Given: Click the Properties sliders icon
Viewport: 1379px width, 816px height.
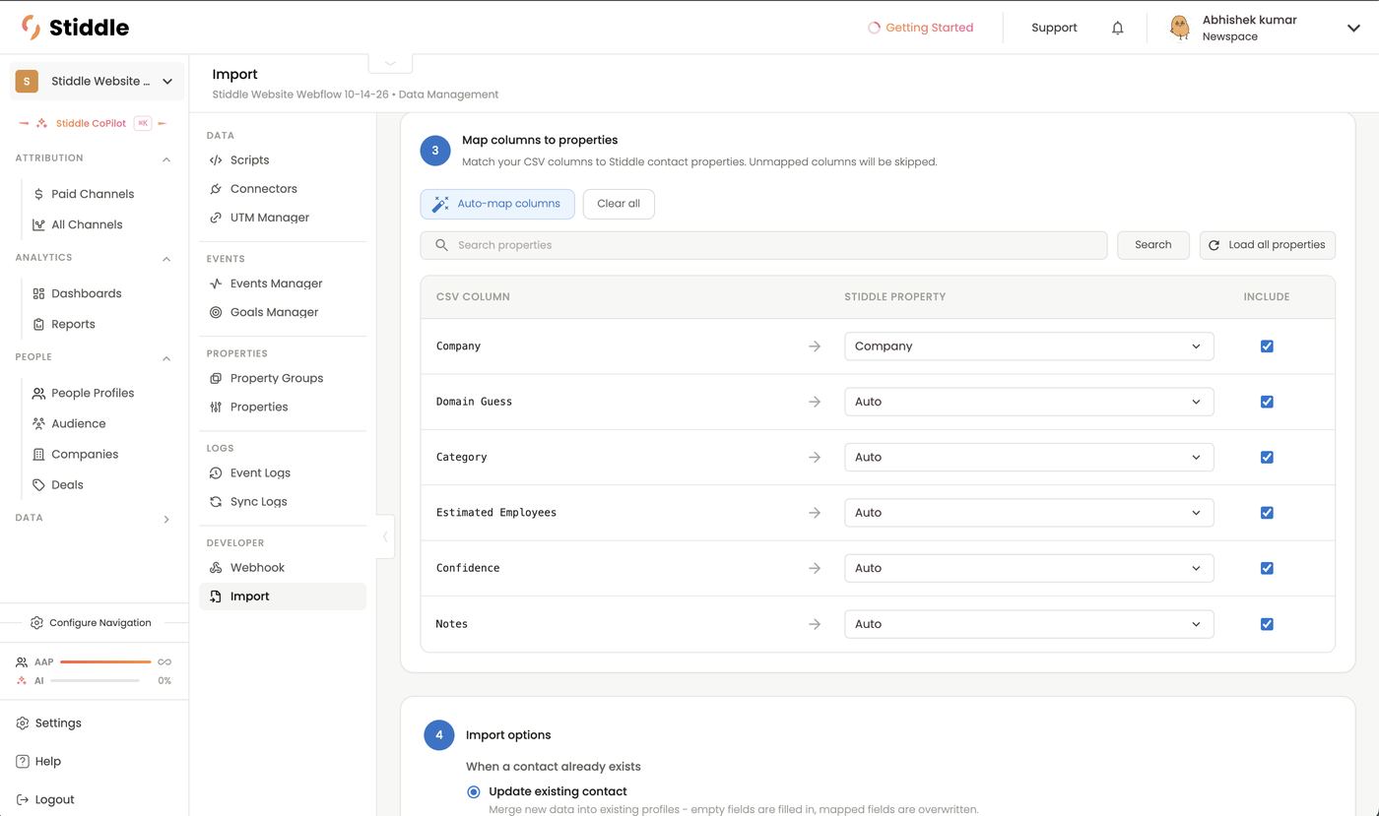Looking at the screenshot, I should (216, 407).
